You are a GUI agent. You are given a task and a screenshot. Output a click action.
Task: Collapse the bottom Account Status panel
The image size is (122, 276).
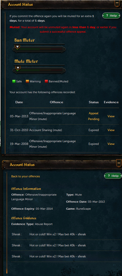click(119, 163)
